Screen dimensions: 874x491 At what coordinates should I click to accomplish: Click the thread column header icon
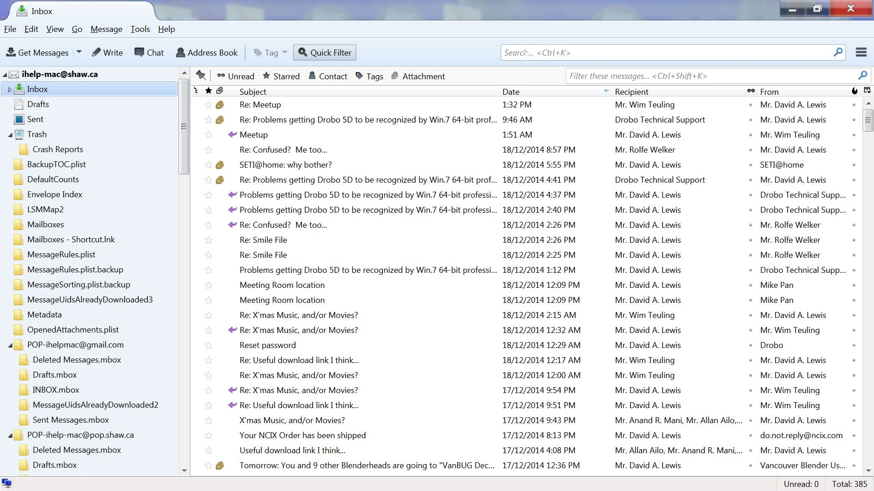point(196,91)
